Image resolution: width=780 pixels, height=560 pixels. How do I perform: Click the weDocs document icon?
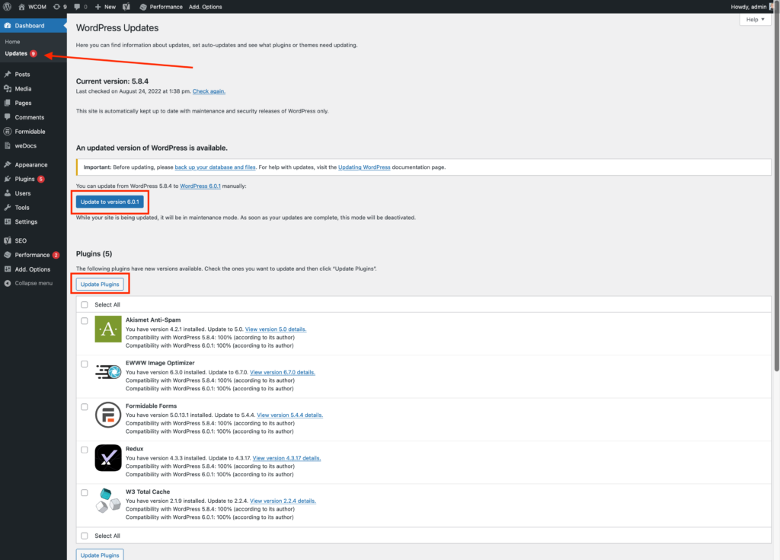8,145
